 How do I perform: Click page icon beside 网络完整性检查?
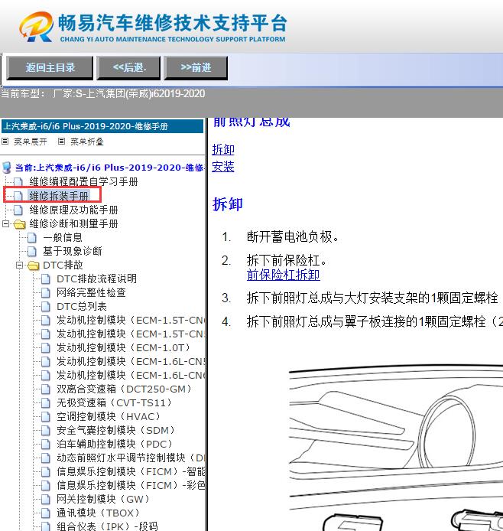(x=46, y=293)
